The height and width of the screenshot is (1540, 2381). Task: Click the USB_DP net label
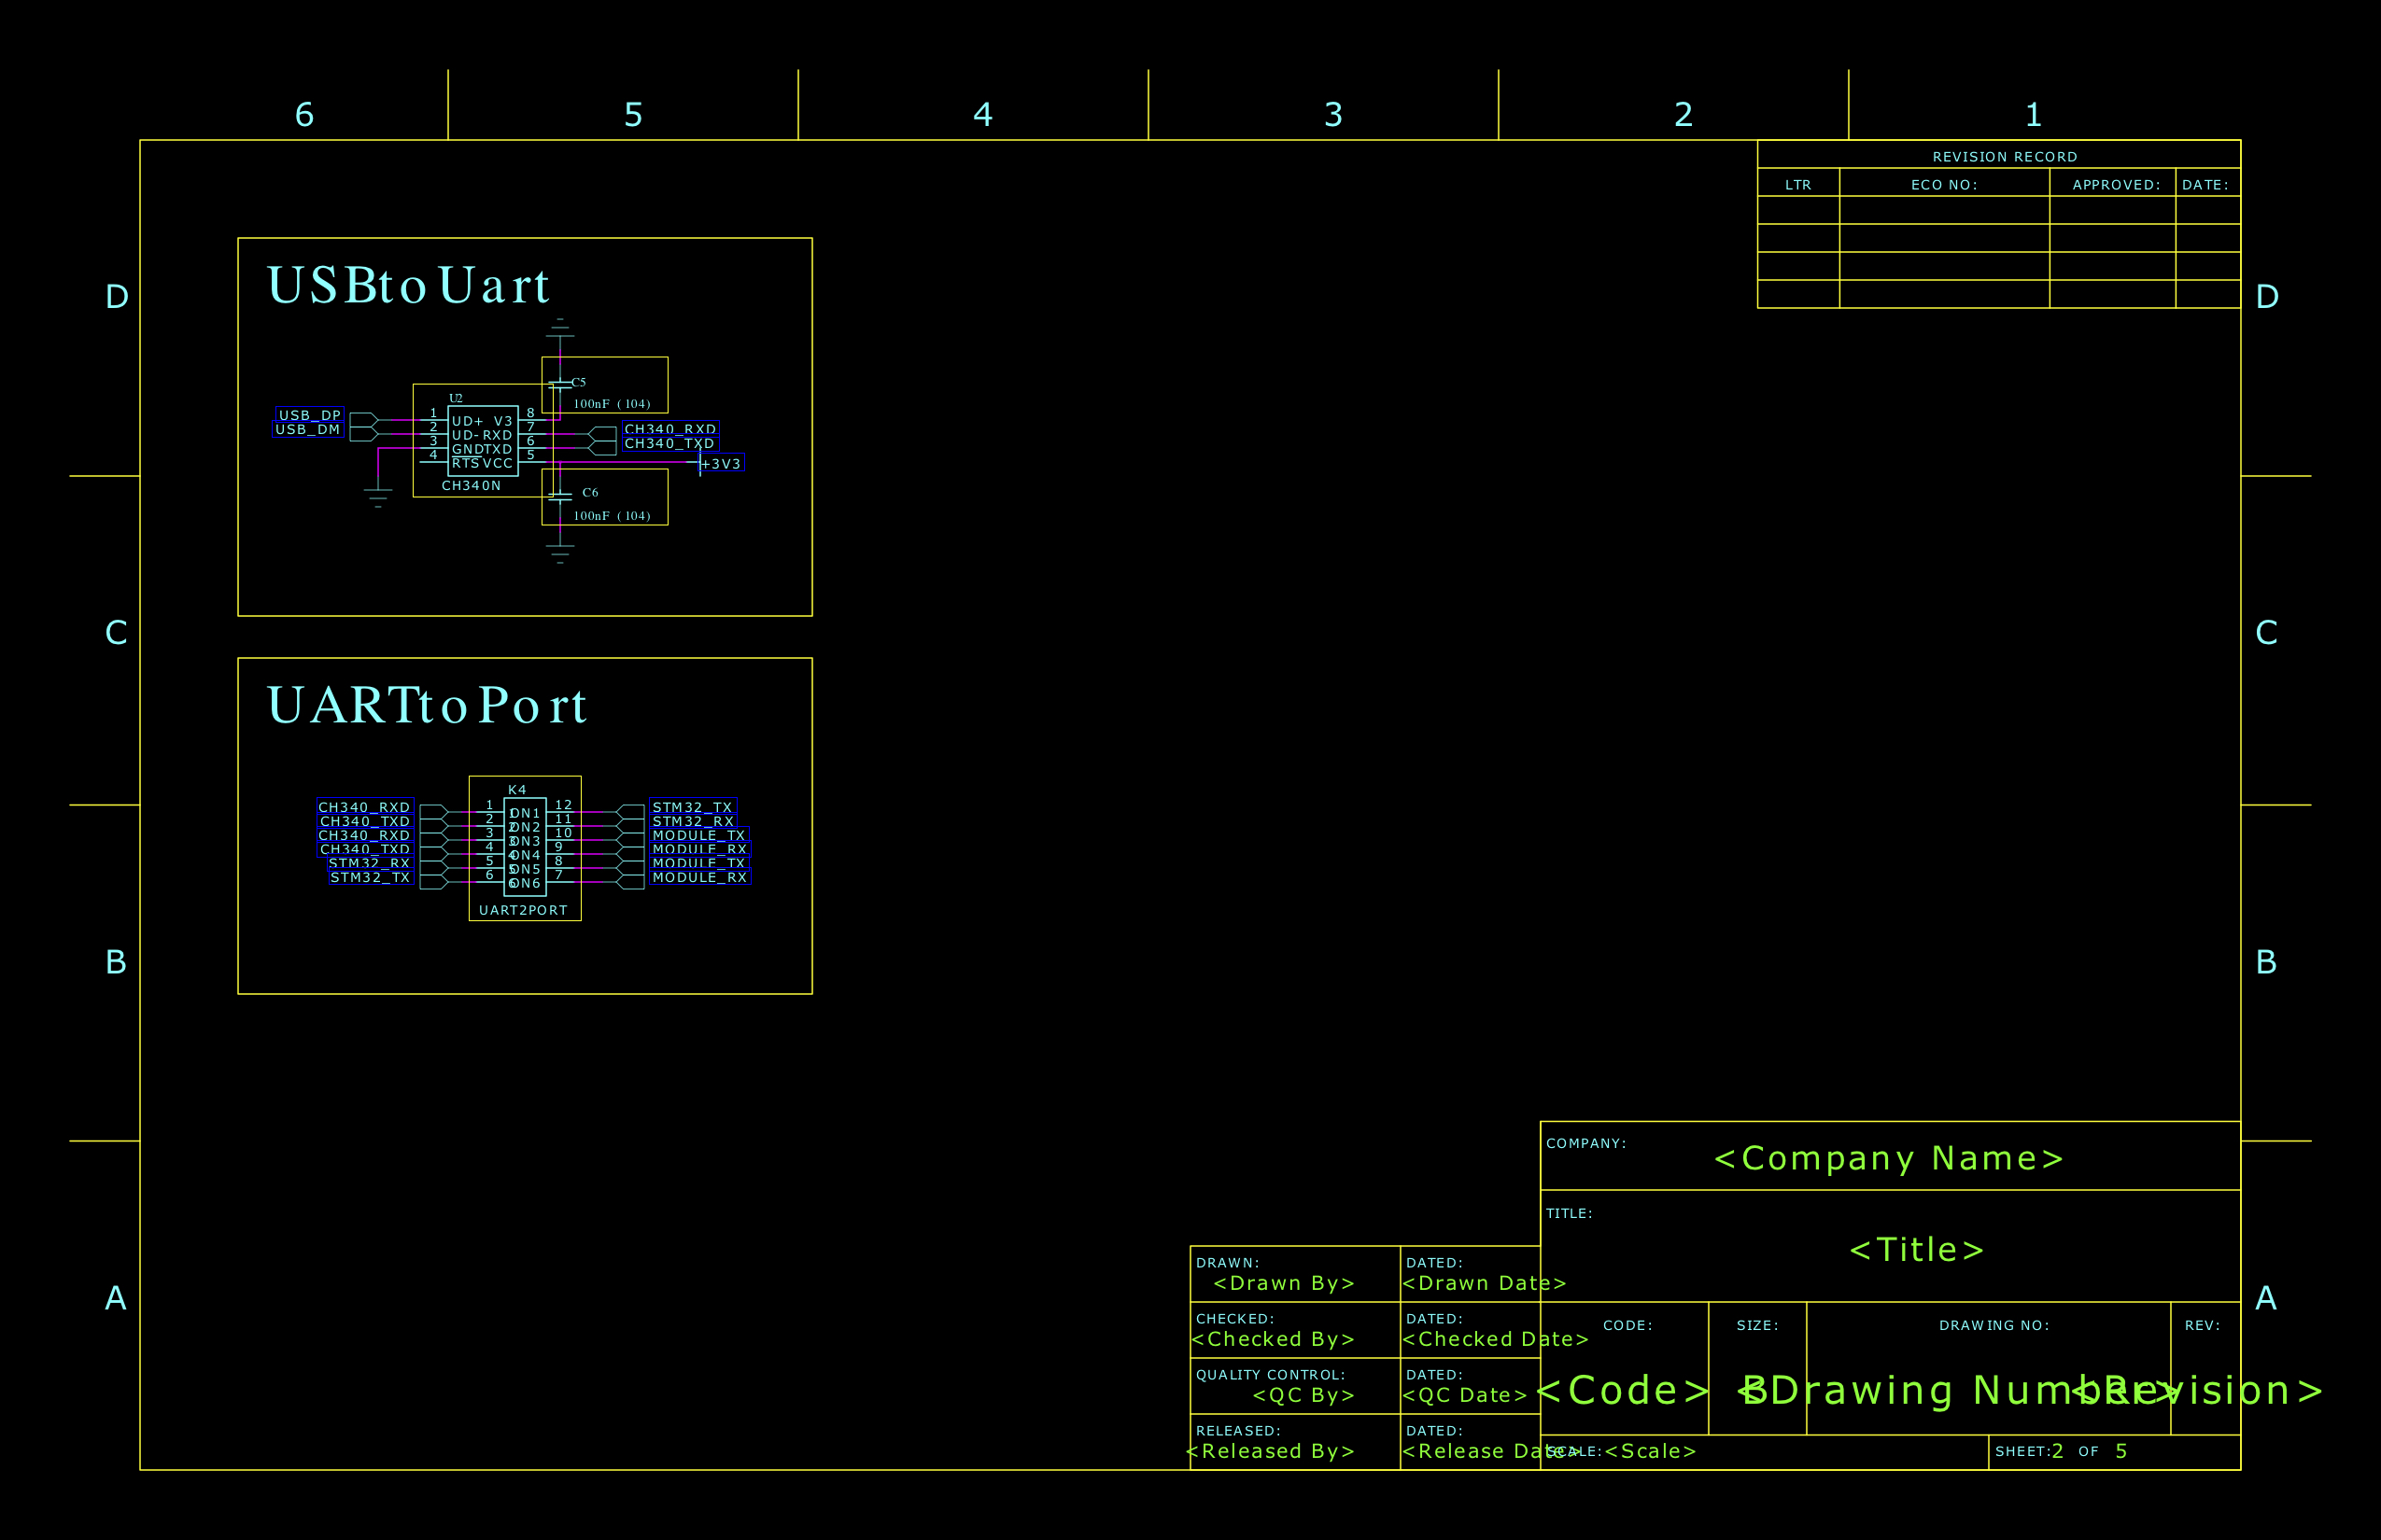coord(309,414)
